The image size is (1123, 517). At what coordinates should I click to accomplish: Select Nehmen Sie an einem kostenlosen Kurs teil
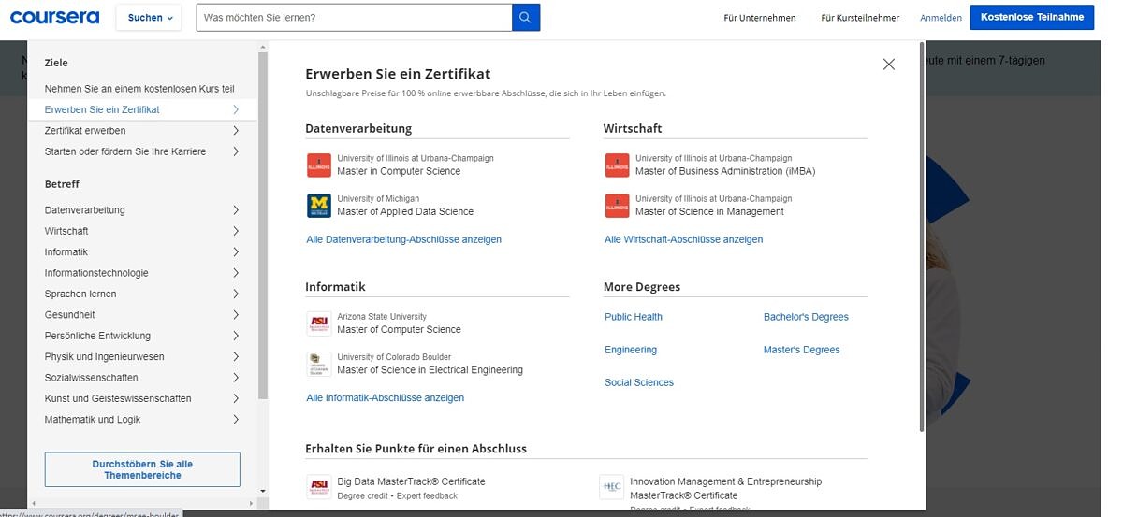pyautogui.click(x=139, y=89)
